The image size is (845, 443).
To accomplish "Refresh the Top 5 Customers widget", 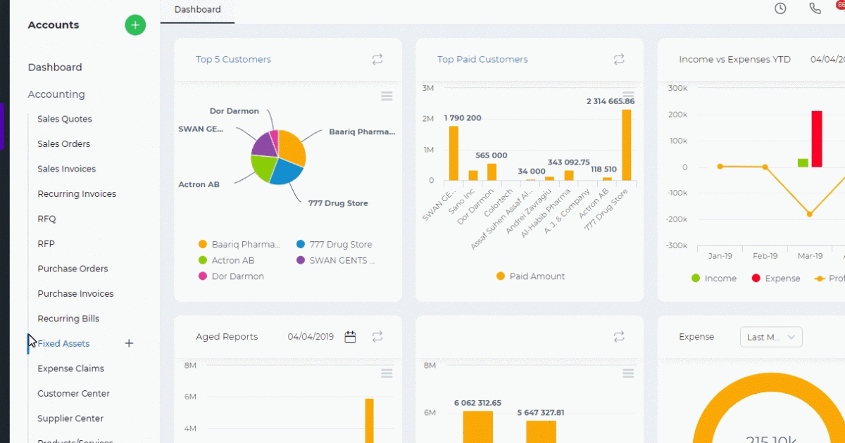I will click(x=377, y=60).
